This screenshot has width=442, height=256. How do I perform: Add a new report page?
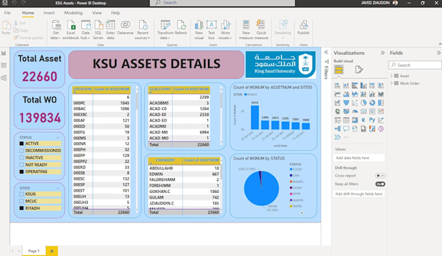point(52,251)
